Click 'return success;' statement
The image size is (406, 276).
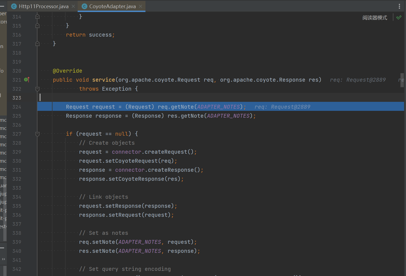tap(90, 35)
